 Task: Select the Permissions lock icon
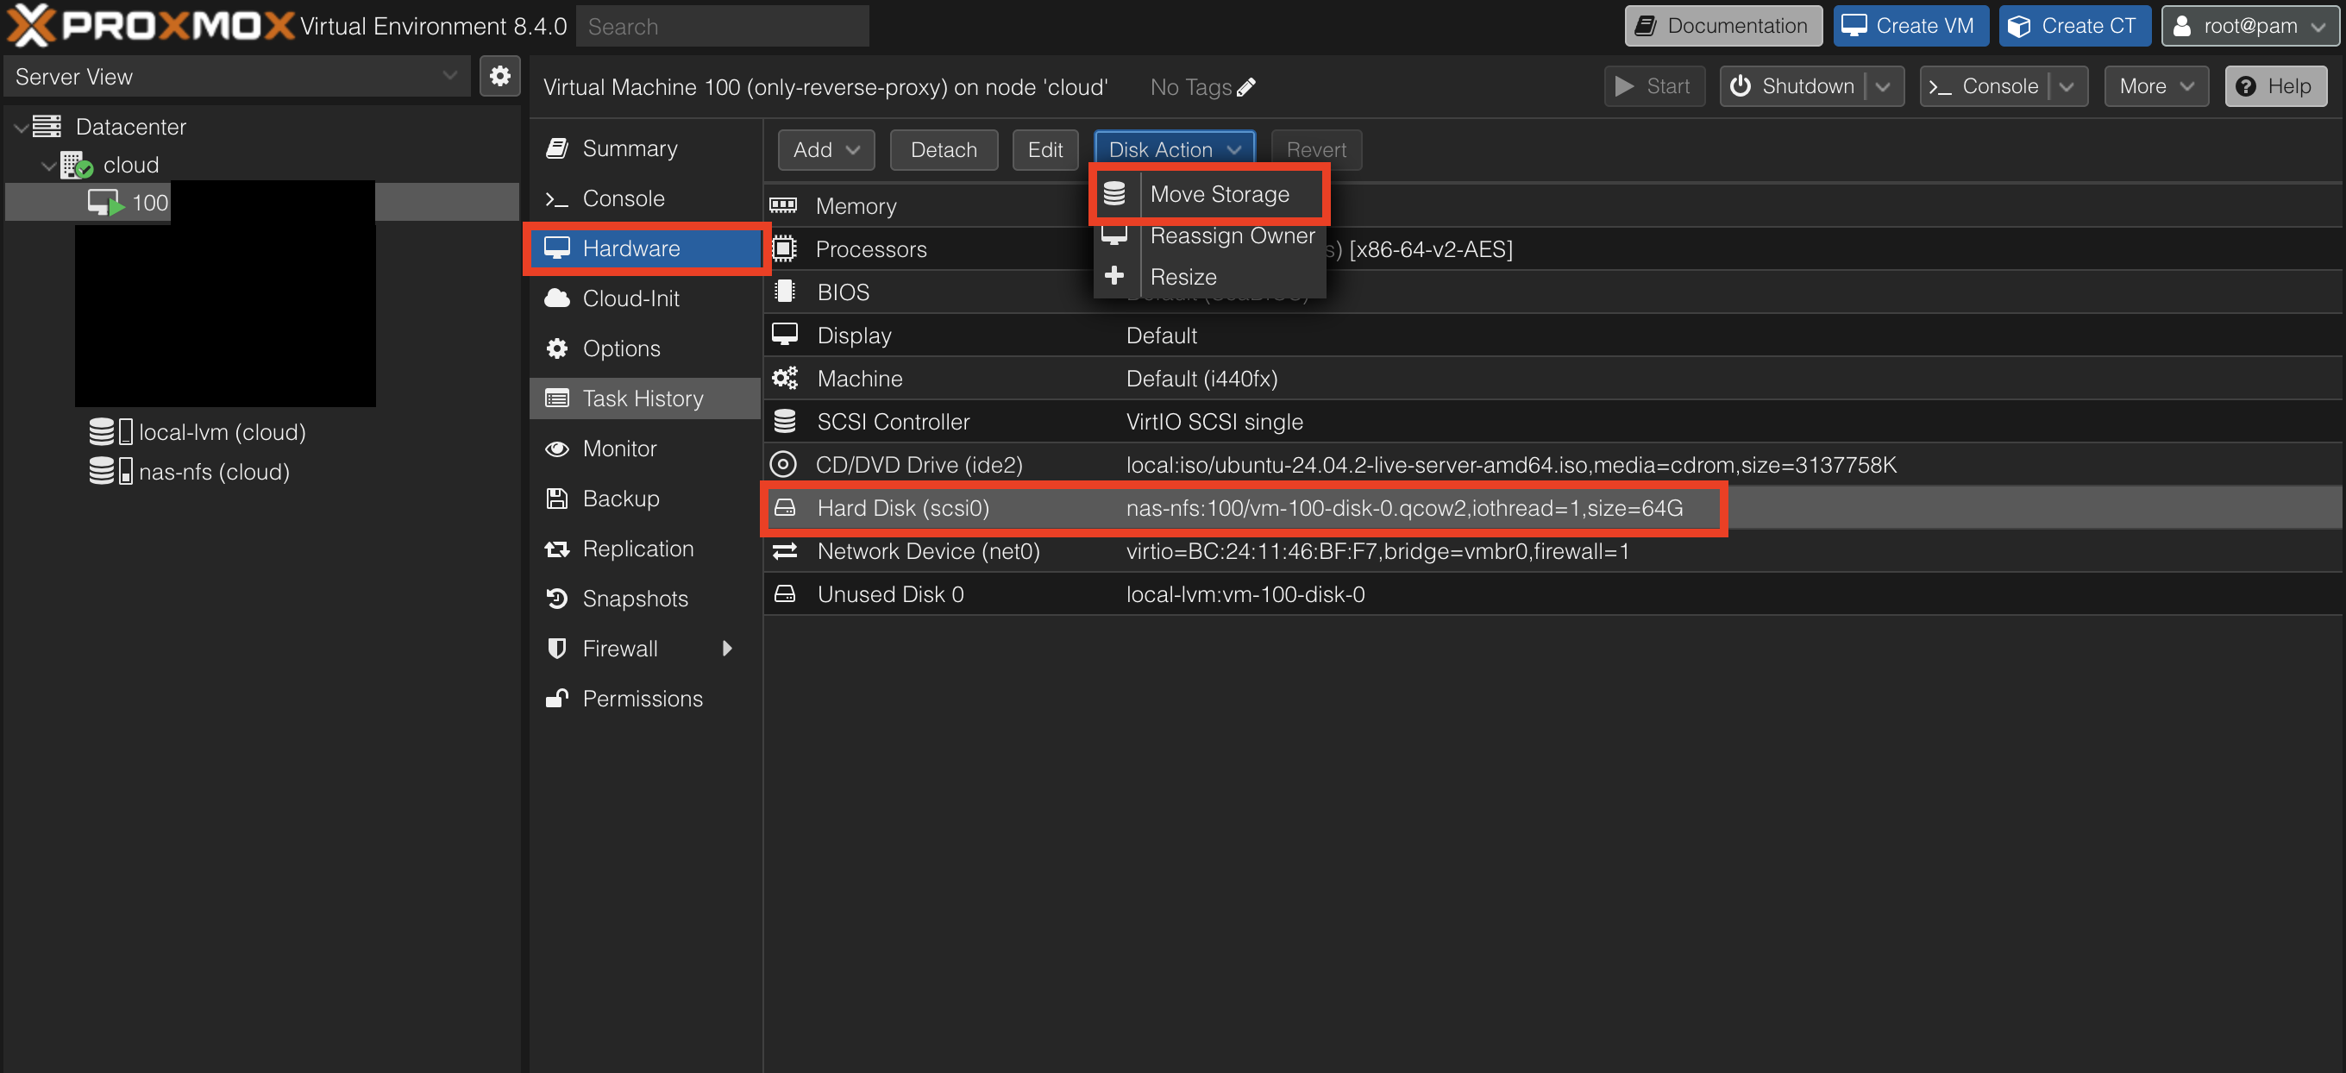tap(557, 698)
